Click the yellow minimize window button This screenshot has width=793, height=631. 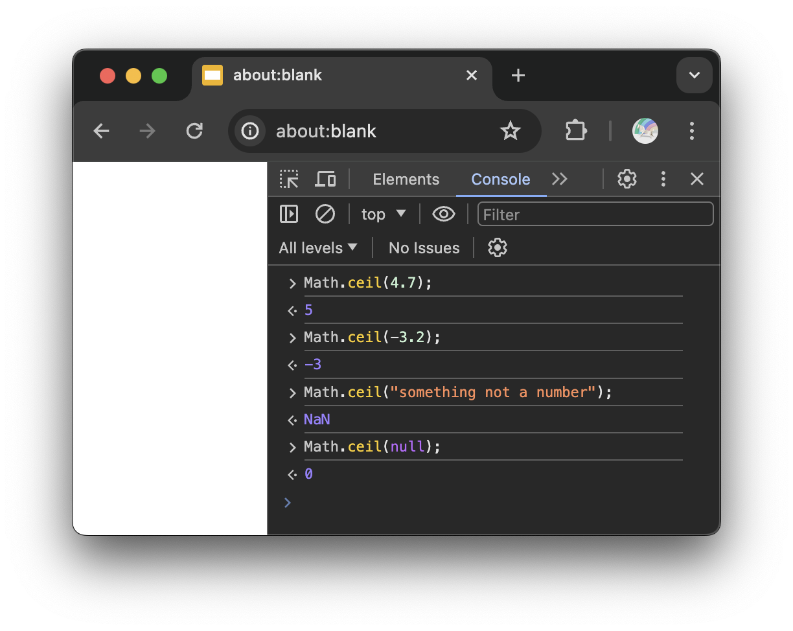133,76
